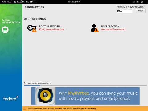Click the Fedora logo at sidebar bottom
The image size is (148, 111).
pyautogui.click(x=11, y=98)
